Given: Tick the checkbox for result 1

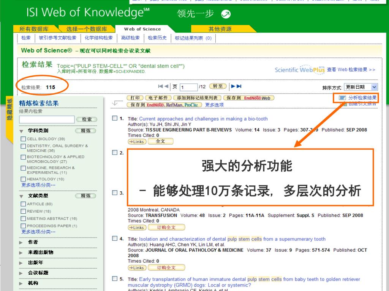Looking at the screenshot, I should click(115, 118).
